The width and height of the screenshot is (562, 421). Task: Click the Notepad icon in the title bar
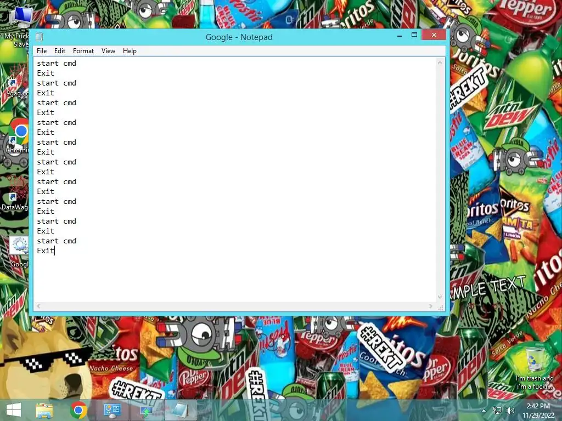pyautogui.click(x=39, y=37)
